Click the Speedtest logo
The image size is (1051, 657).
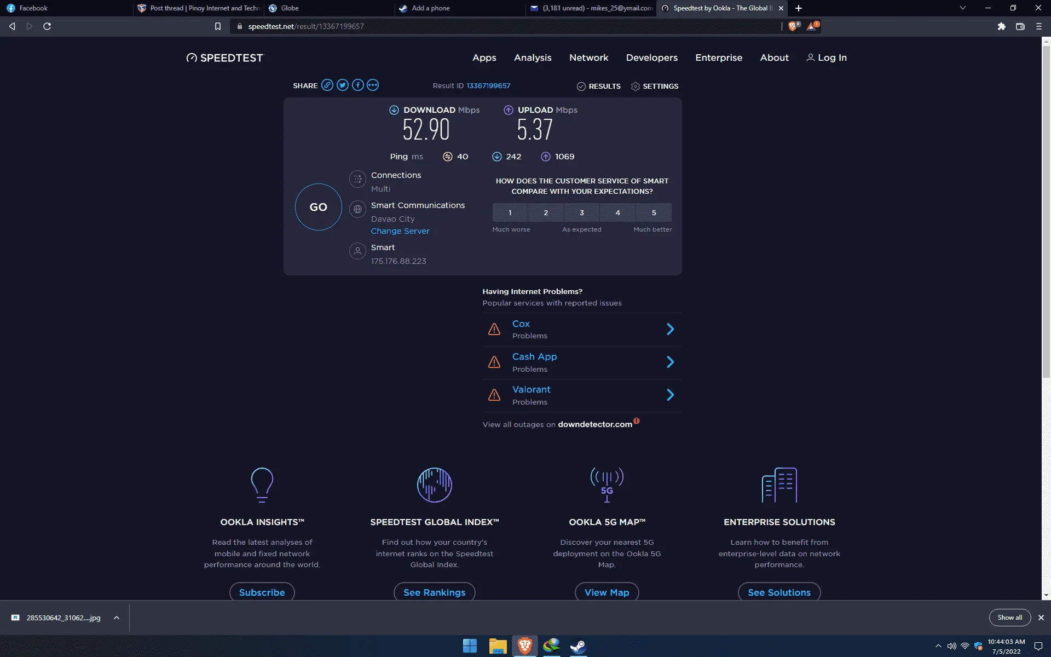224,58
